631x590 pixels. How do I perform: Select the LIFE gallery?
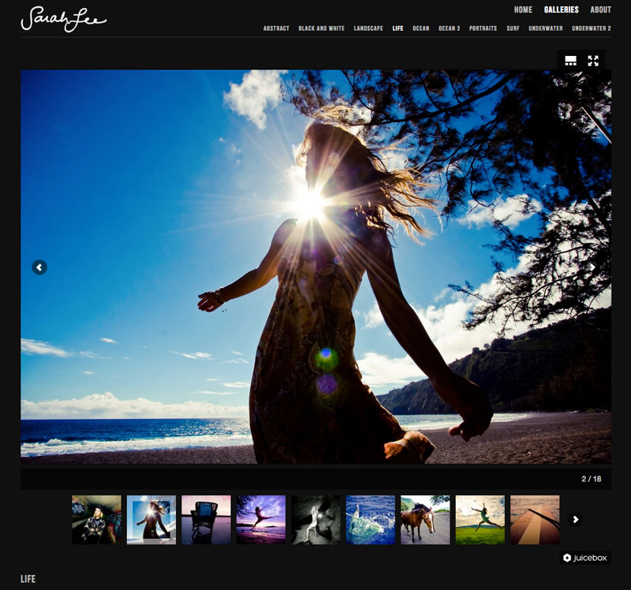(398, 28)
